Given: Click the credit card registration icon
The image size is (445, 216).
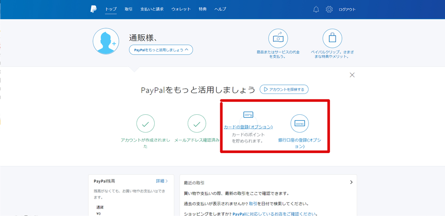Looking at the screenshot, I should (248, 115).
